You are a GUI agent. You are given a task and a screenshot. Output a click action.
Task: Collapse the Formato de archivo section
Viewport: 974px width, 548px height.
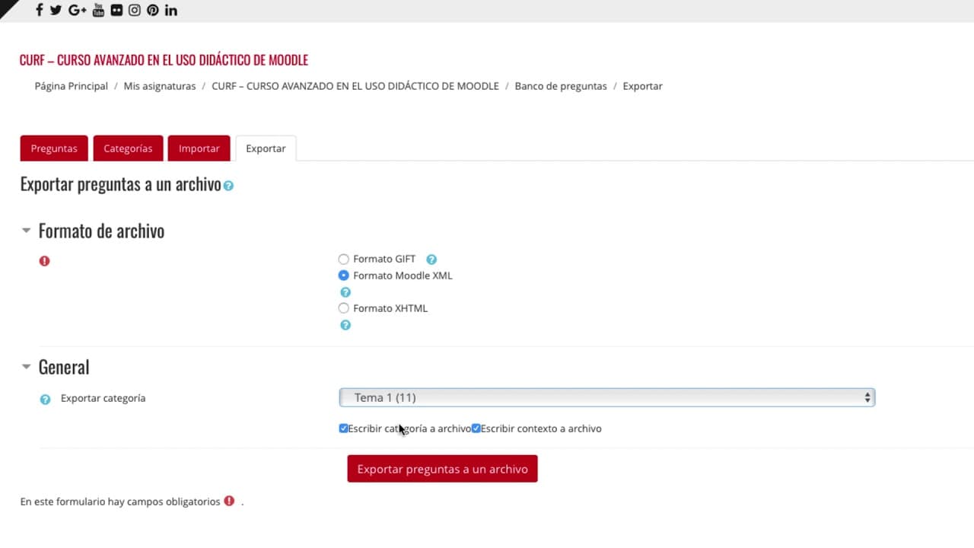27,231
